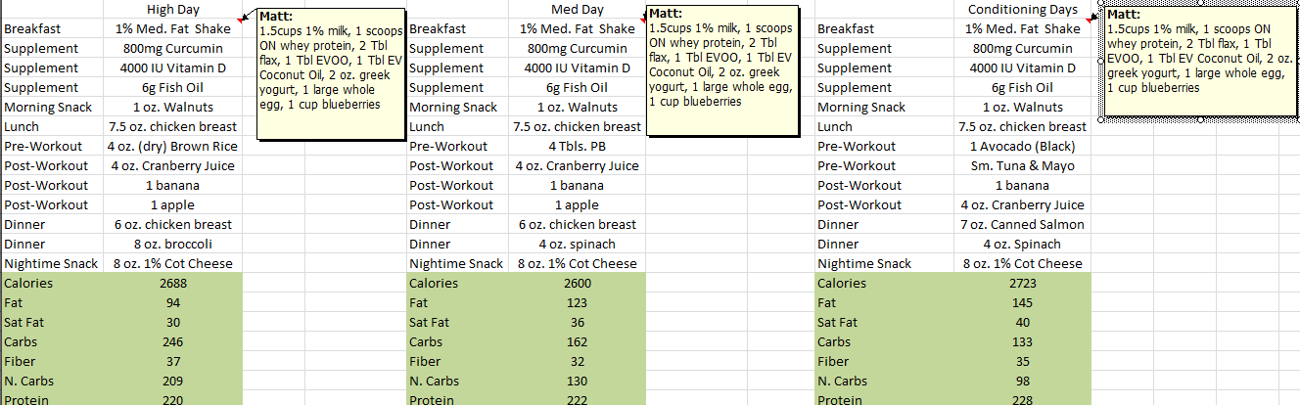Click the Med Day calories value 2600
Image resolution: width=1300 pixels, height=405 pixels.
[577, 284]
